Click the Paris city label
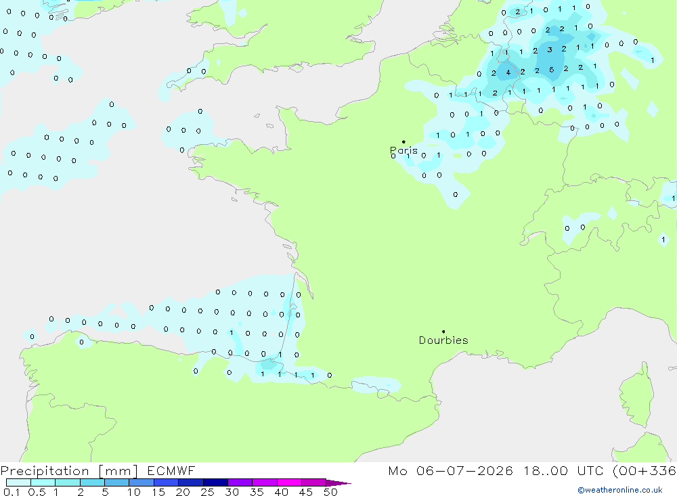 (x=403, y=150)
